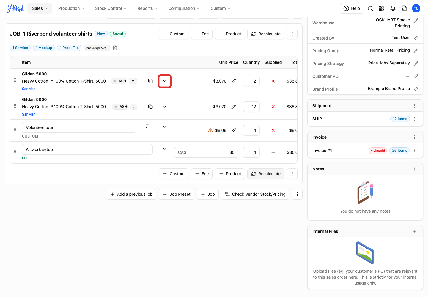Open the Shipment section options menu
The image size is (428, 297).
point(415,106)
